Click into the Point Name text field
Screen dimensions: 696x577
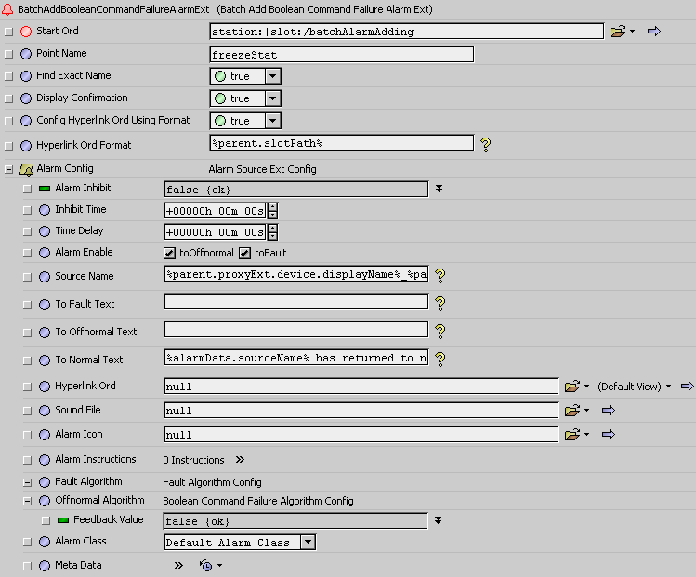click(341, 54)
